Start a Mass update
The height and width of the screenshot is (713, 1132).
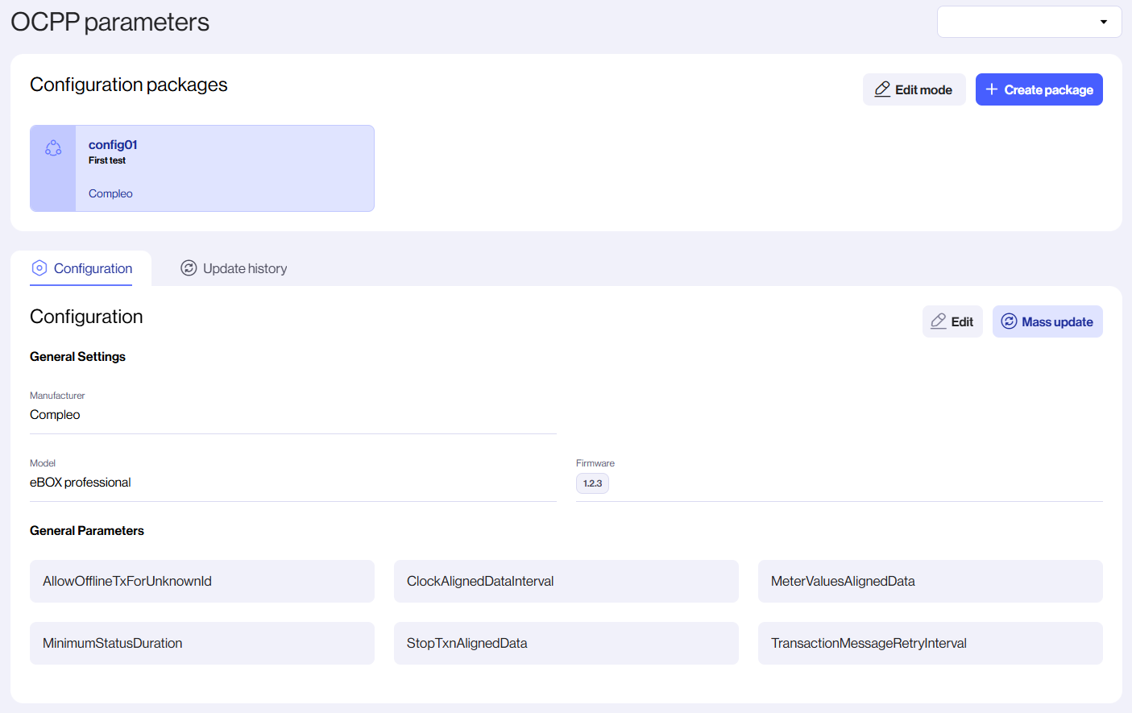[1047, 321]
